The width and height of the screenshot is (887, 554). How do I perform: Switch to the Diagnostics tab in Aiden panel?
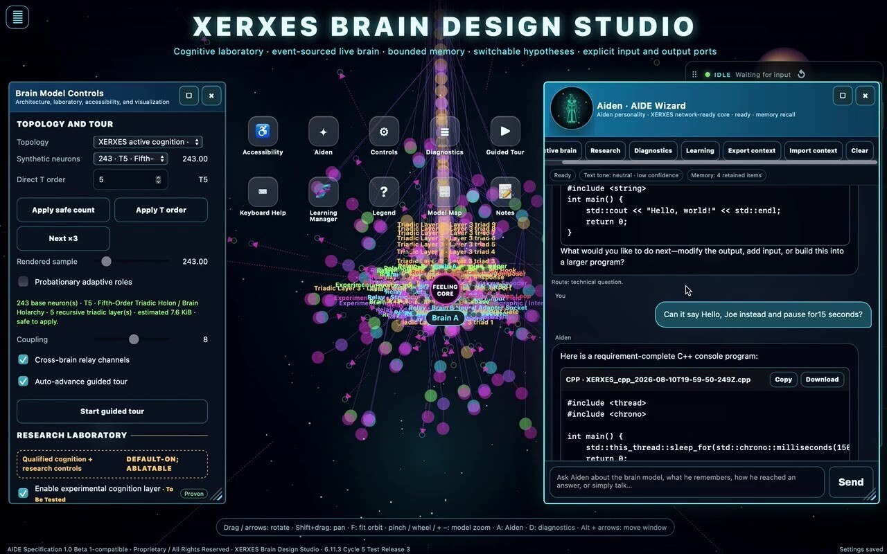653,150
